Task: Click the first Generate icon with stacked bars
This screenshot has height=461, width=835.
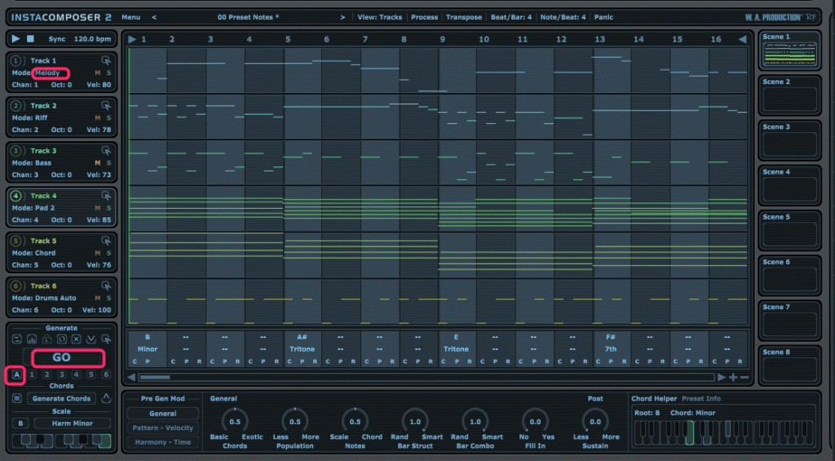Action: (x=17, y=339)
